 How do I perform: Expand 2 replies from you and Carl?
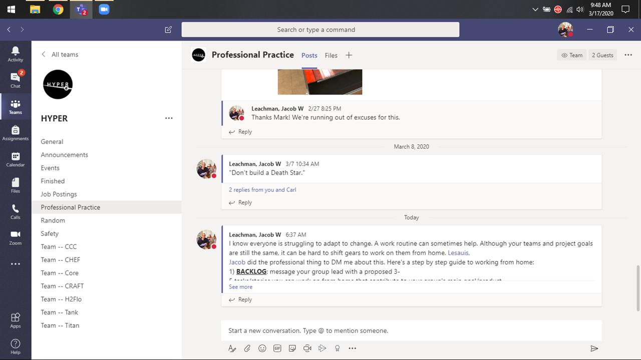click(262, 190)
